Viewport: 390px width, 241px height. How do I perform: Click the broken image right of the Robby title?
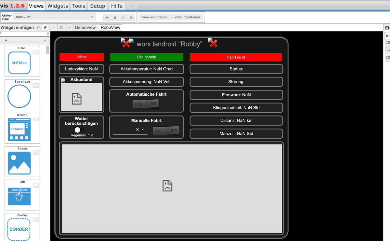click(213, 42)
